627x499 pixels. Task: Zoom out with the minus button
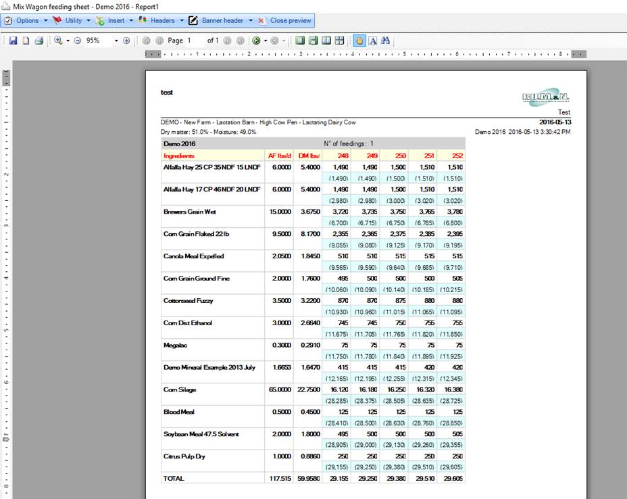pyautogui.click(x=78, y=41)
